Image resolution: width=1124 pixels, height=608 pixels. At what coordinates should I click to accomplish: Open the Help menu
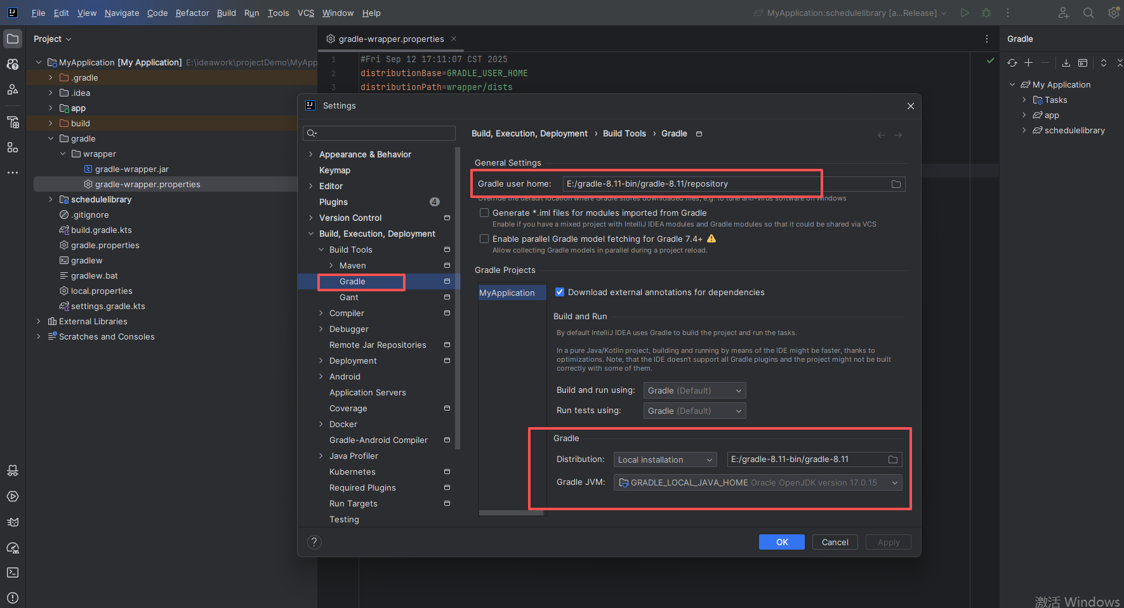371,13
